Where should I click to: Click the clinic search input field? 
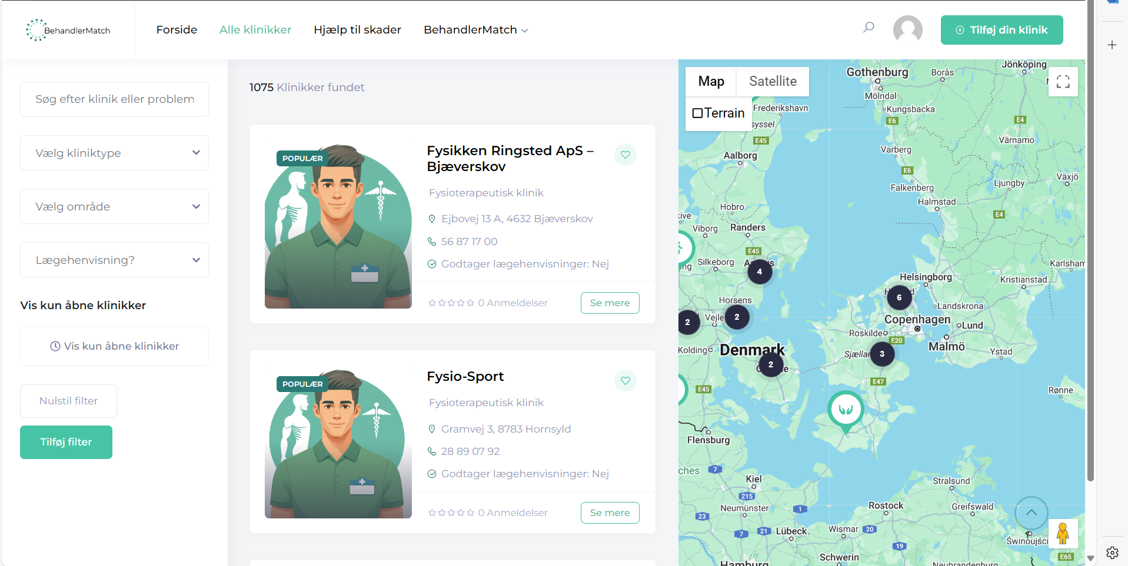pos(114,99)
